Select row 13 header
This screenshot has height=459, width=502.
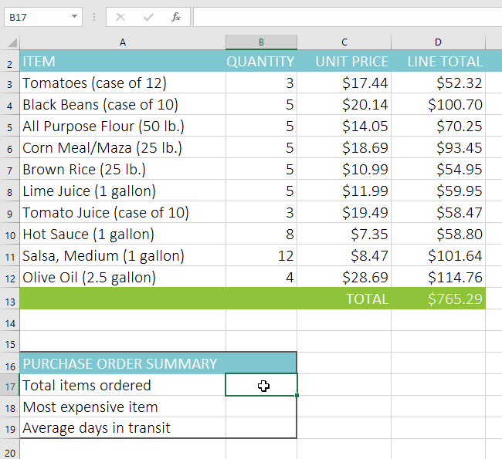pos(10,299)
